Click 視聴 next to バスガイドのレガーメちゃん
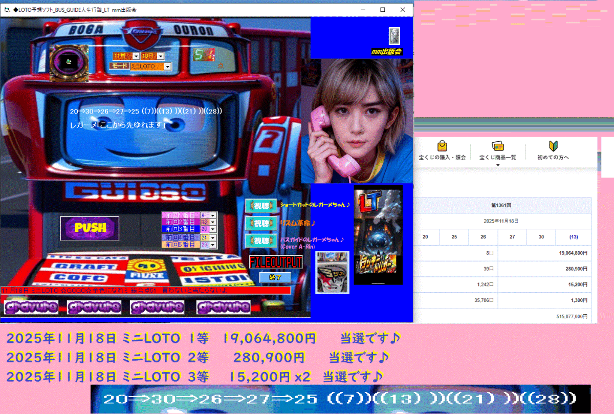The image size is (614, 414). tap(261, 241)
